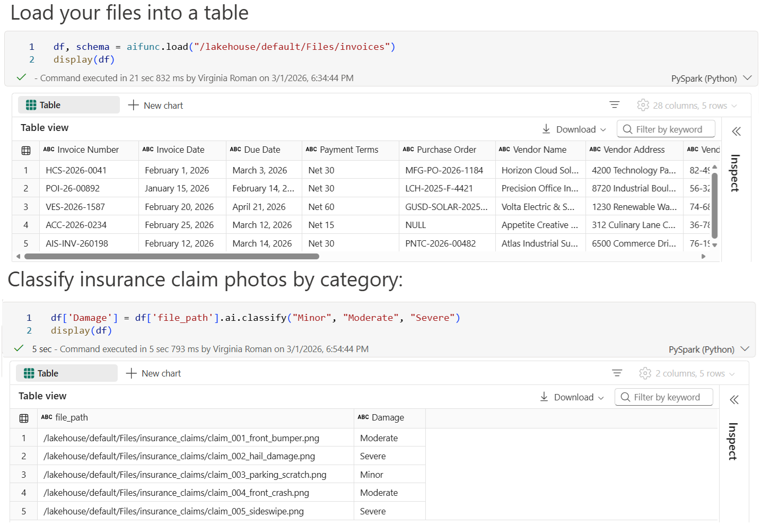Click the grid icon in the table row header
762x525 pixels.
25,150
